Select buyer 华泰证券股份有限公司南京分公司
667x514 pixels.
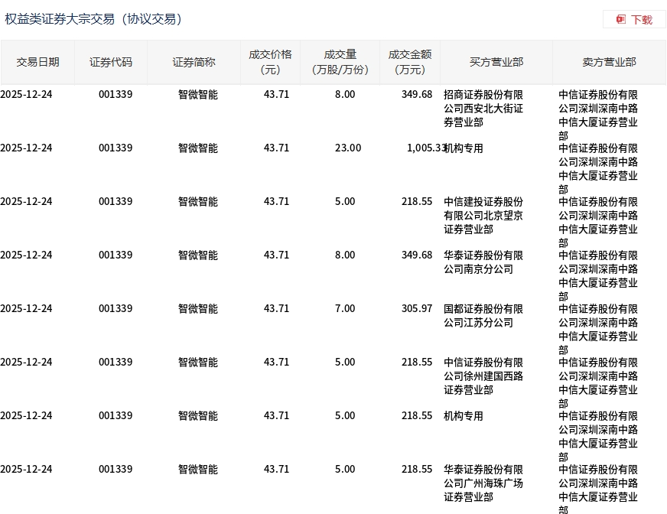(483, 262)
